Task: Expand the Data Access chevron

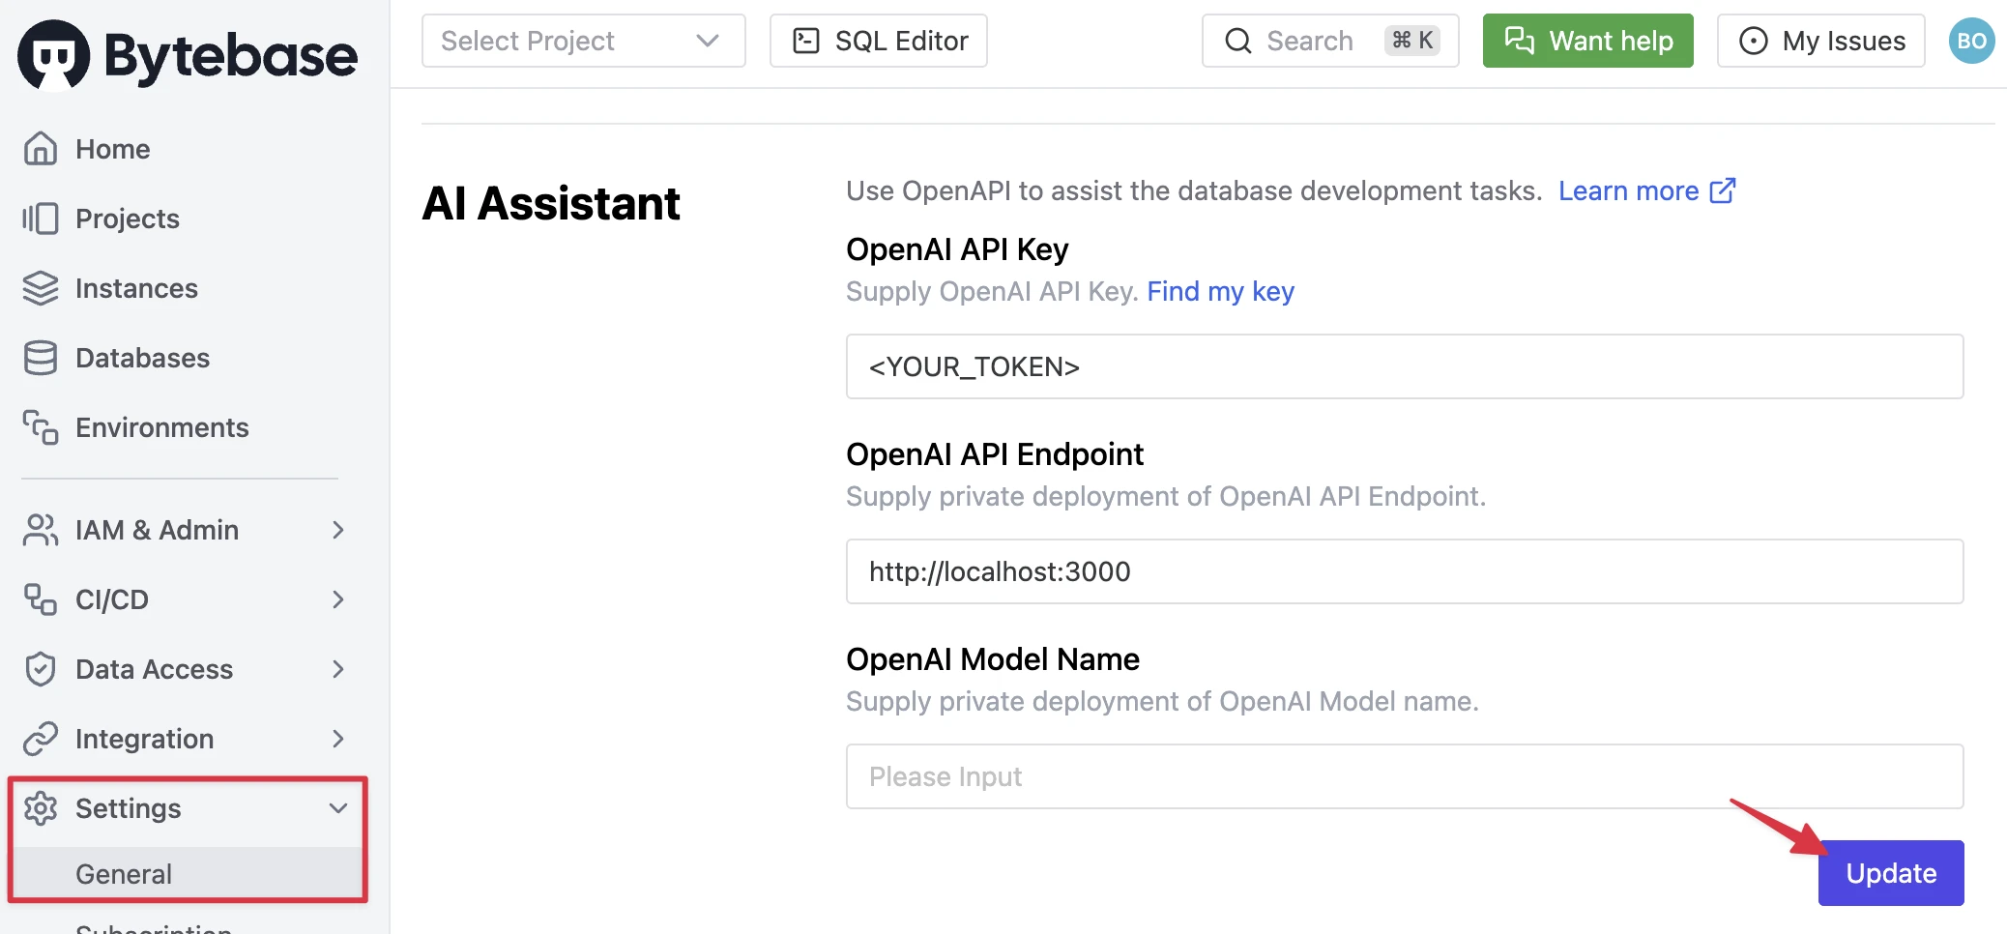Action: point(337,669)
